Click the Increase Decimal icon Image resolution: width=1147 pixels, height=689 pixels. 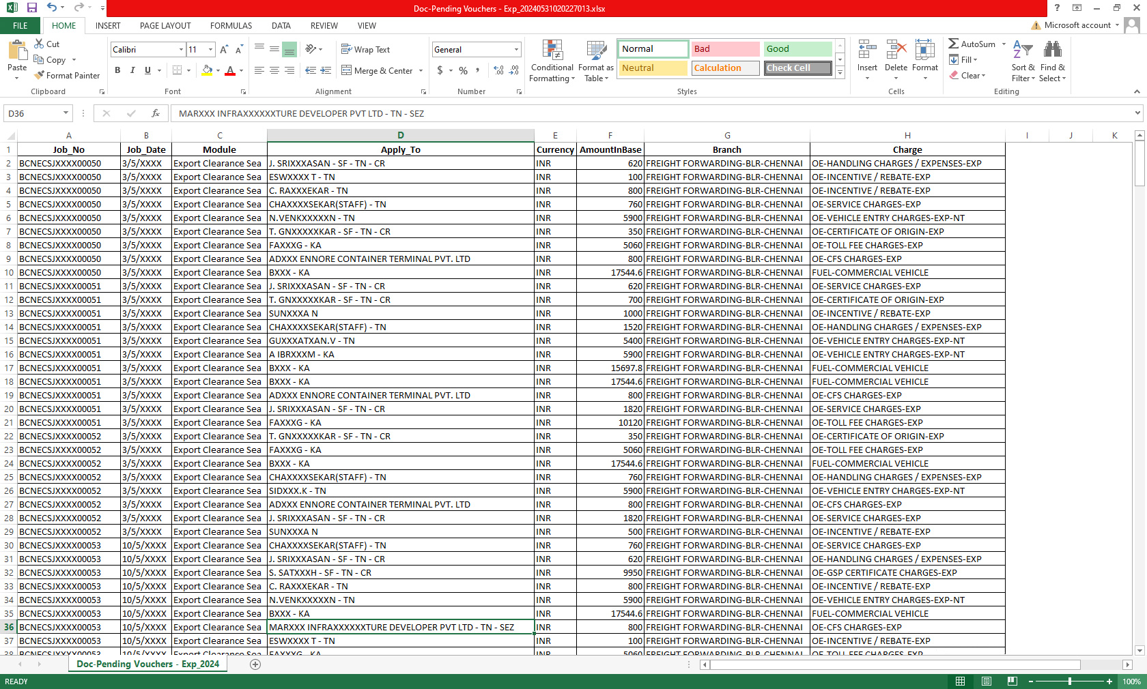498,70
